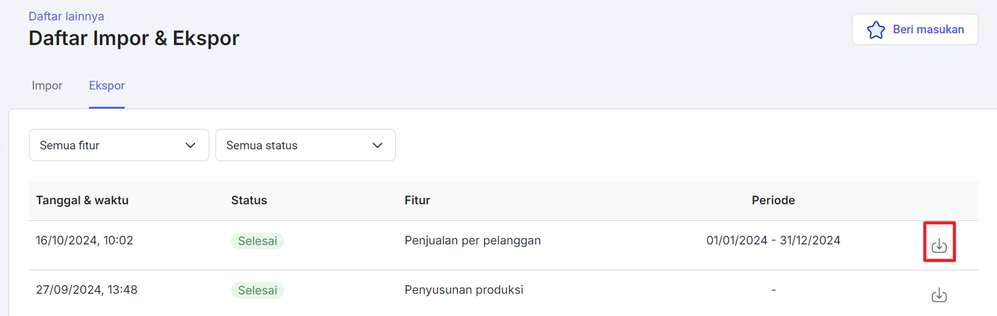This screenshot has width=997, height=316.
Task: Go back via Daftar lainnya breadcrumb link
Action: (x=66, y=16)
